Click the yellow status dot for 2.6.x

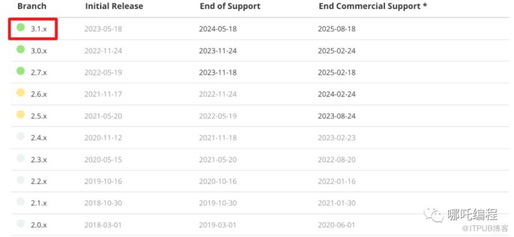click(21, 92)
